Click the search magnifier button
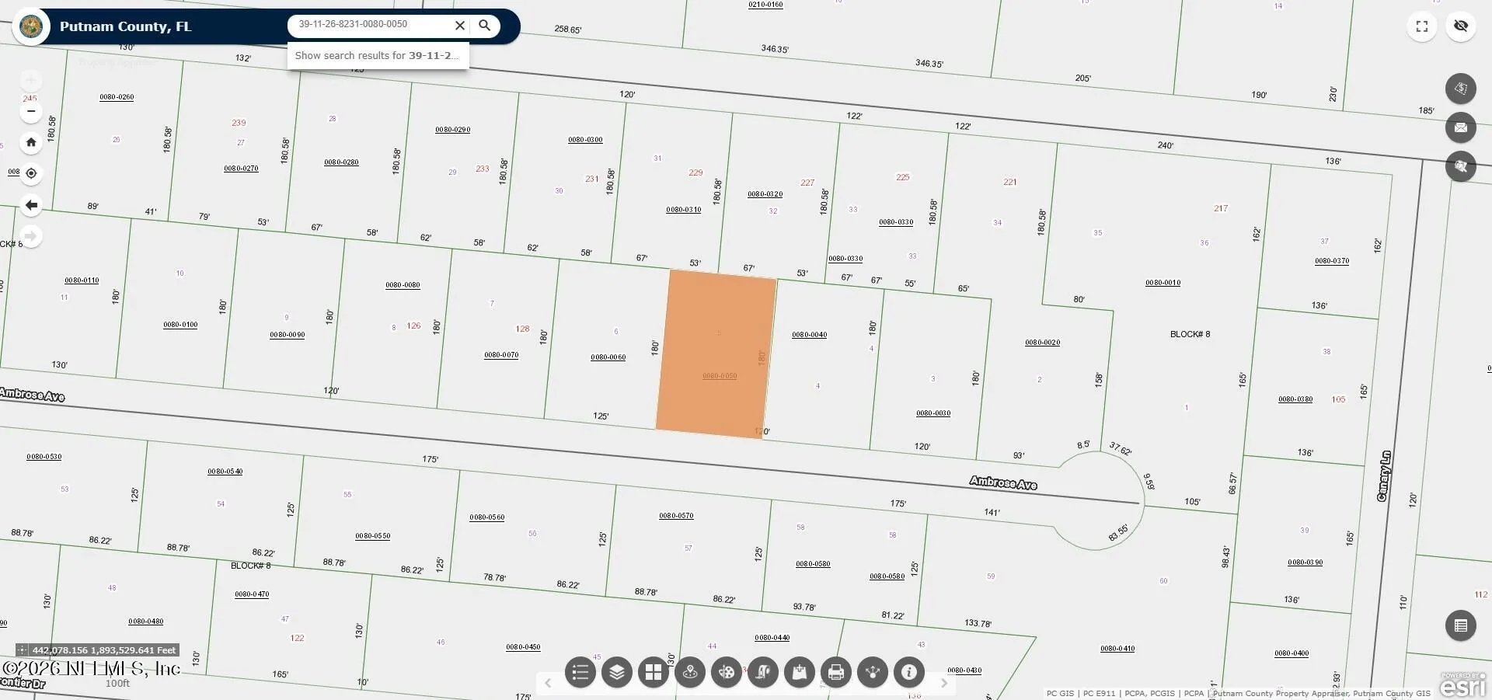The height and width of the screenshot is (700, 1492). click(x=485, y=26)
